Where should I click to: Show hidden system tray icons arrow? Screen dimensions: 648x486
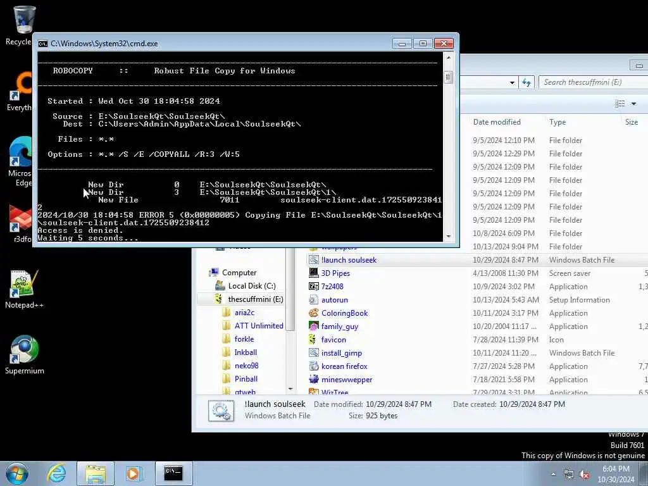[x=553, y=475]
